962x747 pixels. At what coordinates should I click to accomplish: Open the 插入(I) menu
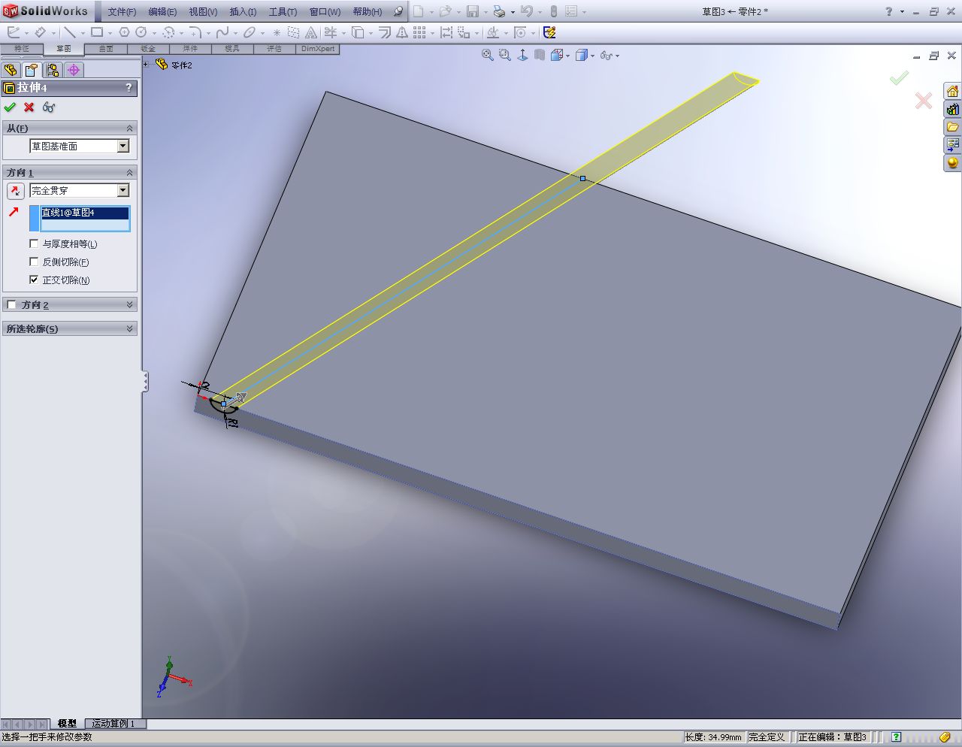point(243,12)
